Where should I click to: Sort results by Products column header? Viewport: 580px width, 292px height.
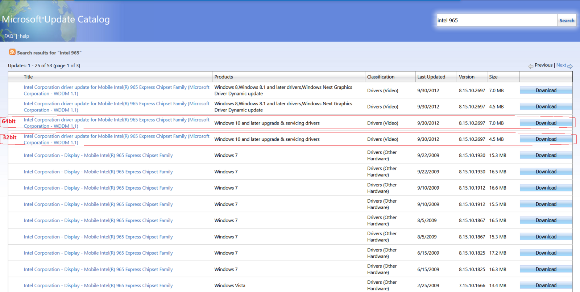click(224, 77)
